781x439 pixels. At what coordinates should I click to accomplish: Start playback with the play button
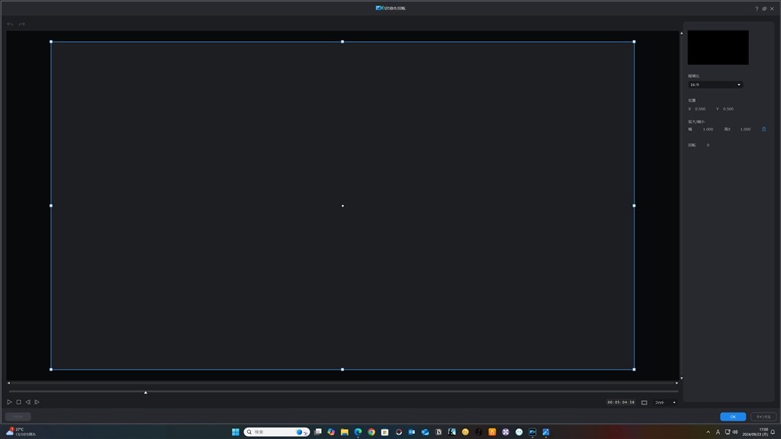9,402
